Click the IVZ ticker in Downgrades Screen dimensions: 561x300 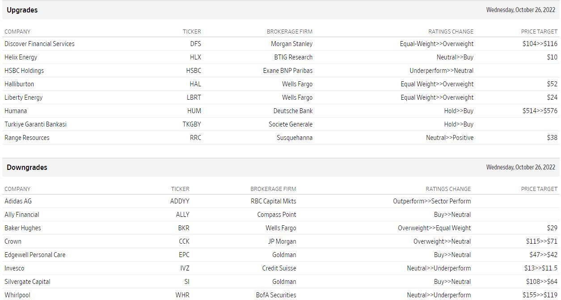(x=185, y=268)
